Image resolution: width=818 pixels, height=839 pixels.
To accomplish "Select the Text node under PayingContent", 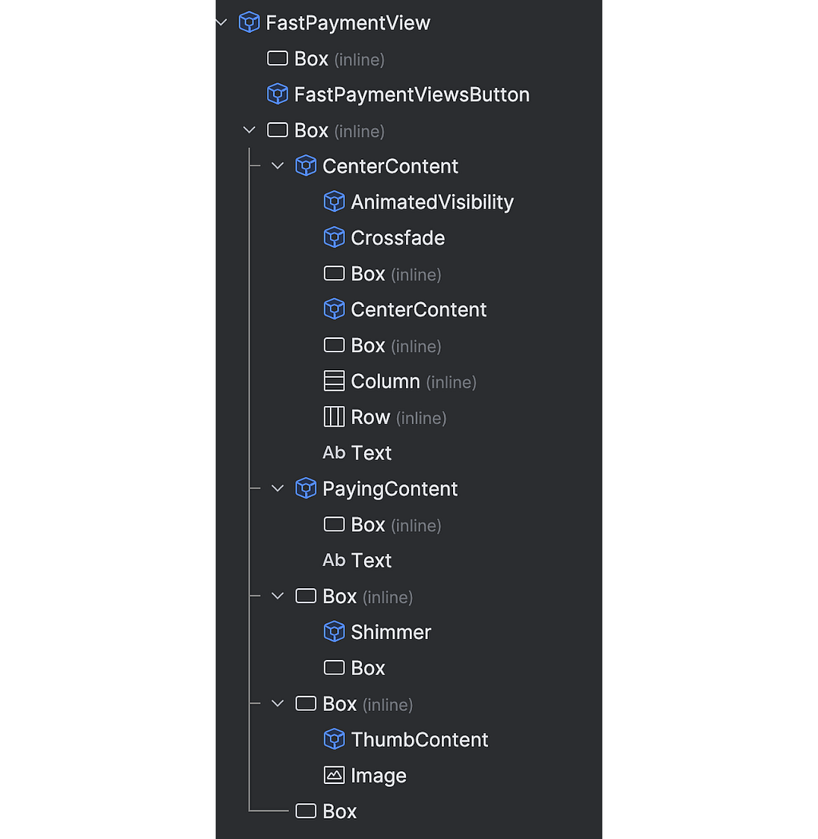I will tap(357, 560).
